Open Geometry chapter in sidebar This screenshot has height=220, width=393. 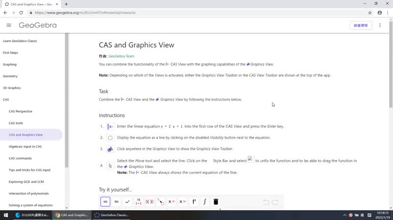click(10, 76)
